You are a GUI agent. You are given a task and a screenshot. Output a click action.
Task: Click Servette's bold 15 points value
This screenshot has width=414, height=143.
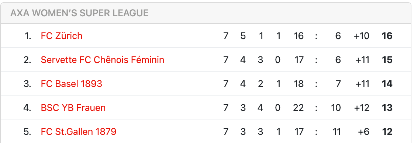(387, 60)
